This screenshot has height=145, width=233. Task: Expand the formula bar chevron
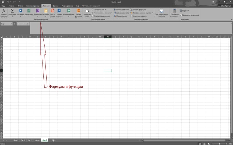(231, 23)
